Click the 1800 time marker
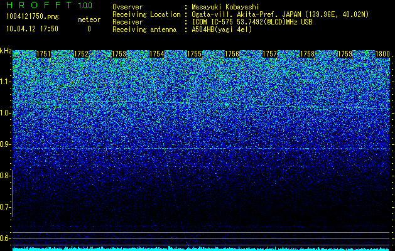Screen dimensions: 395x251 383,54
